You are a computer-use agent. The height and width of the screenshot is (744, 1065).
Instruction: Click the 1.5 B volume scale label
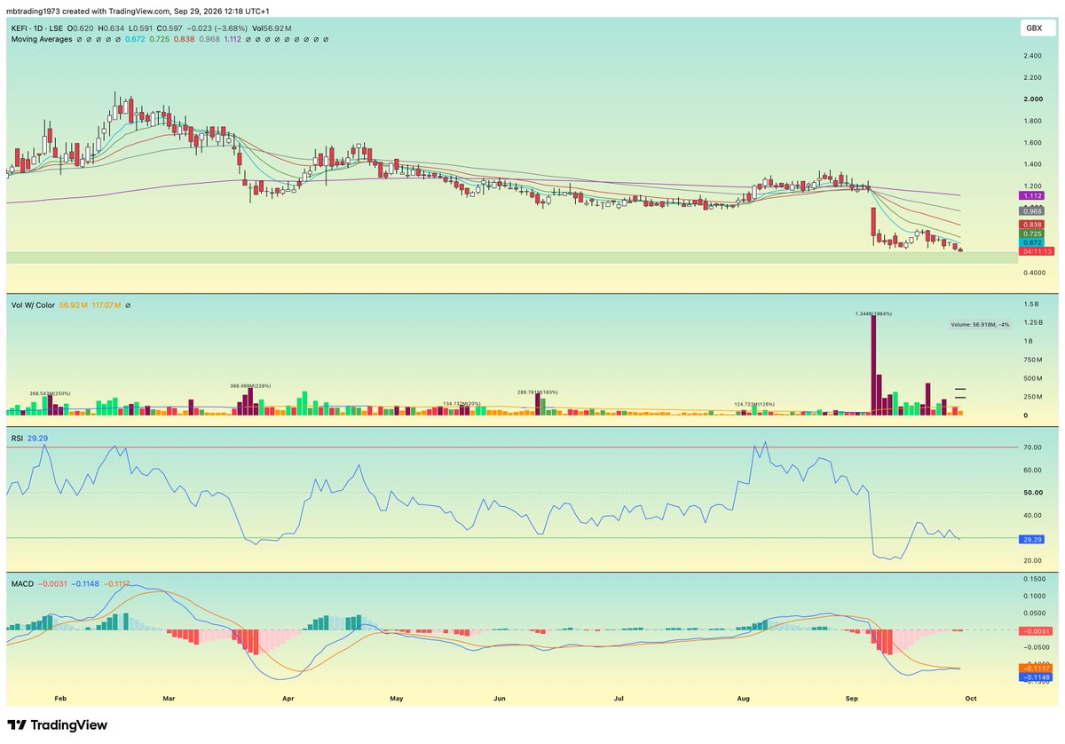click(x=1030, y=304)
